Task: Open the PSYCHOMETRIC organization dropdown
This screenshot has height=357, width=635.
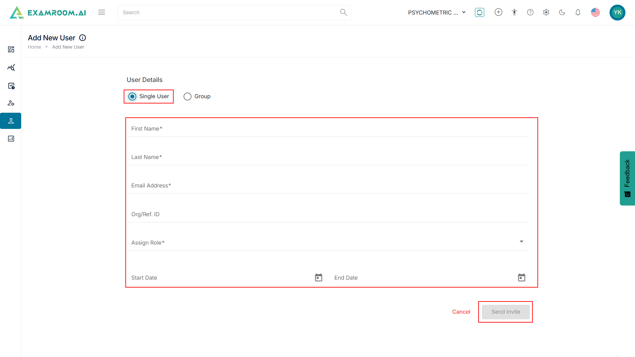Action: pyautogui.click(x=437, y=13)
